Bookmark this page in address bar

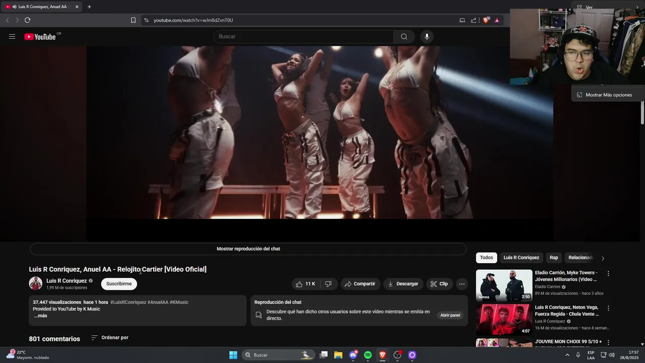[x=133, y=20]
